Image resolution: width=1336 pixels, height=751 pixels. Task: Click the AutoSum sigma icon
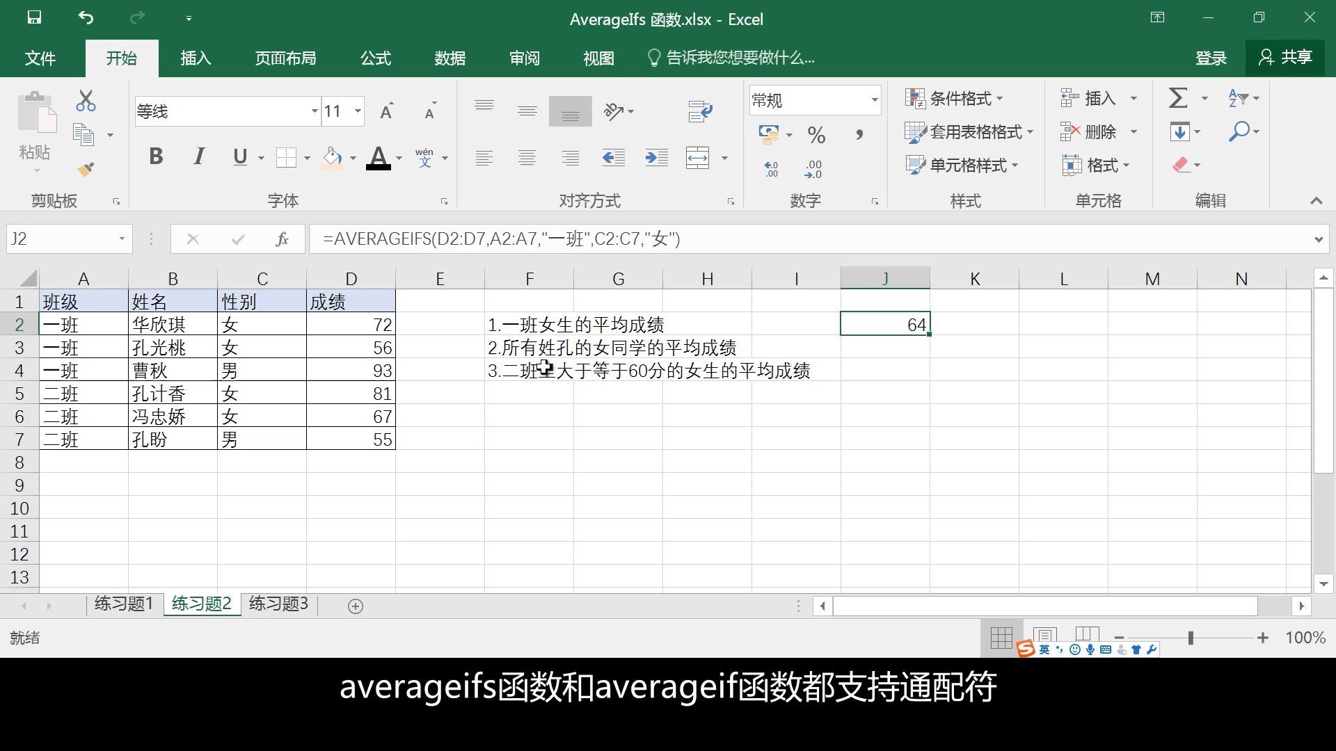(x=1178, y=98)
